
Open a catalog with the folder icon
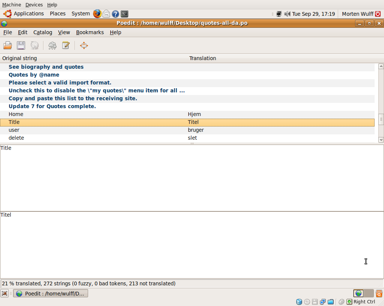point(7,45)
